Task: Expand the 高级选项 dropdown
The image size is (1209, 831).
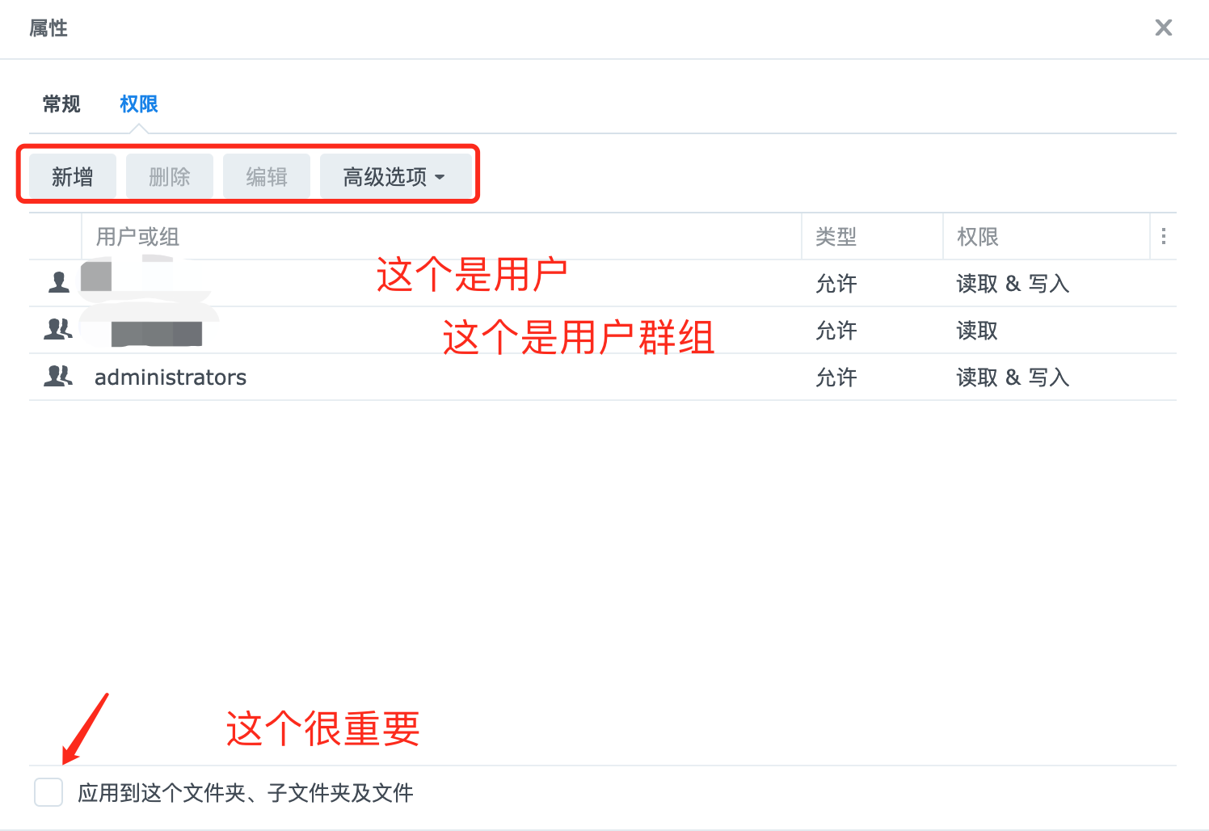Action: coord(394,177)
